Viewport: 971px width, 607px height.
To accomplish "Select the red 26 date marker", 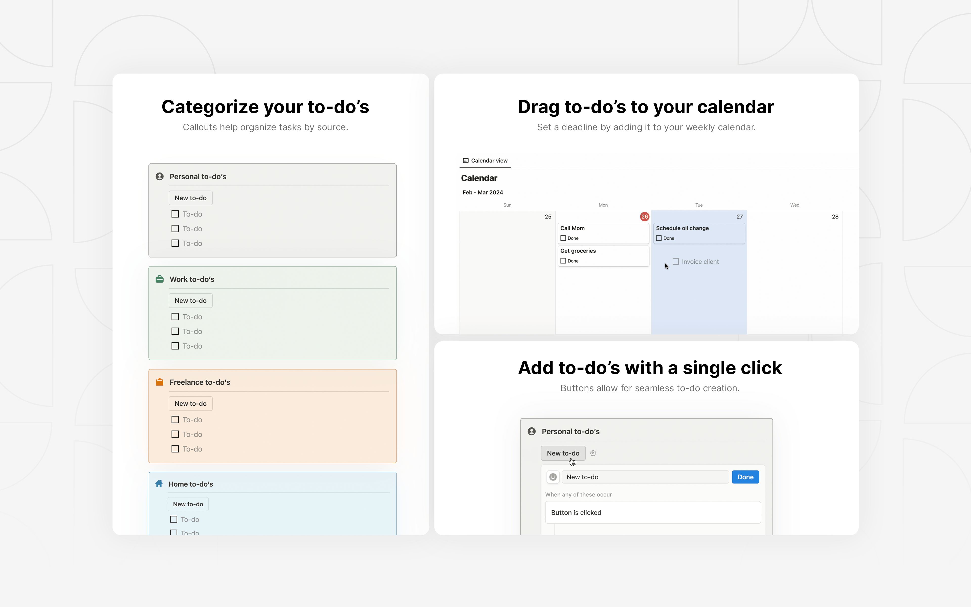I will (644, 217).
